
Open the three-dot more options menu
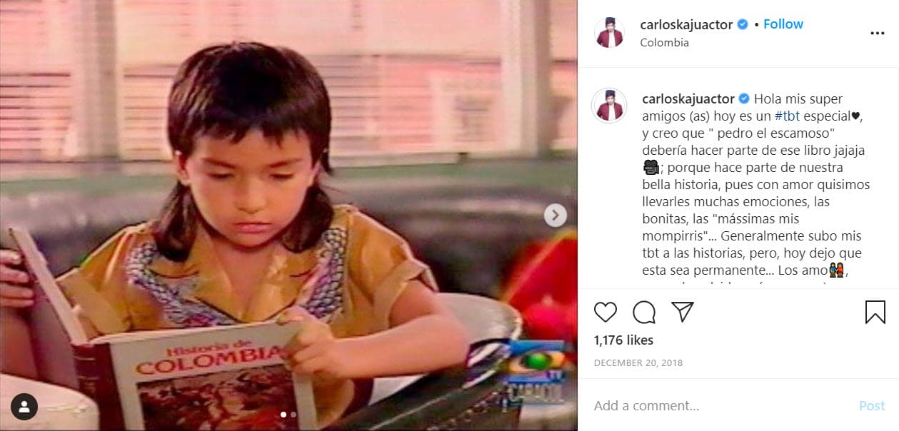pos(878,33)
